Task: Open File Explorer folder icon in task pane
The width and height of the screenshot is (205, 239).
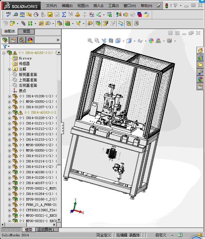Action: [200, 65]
